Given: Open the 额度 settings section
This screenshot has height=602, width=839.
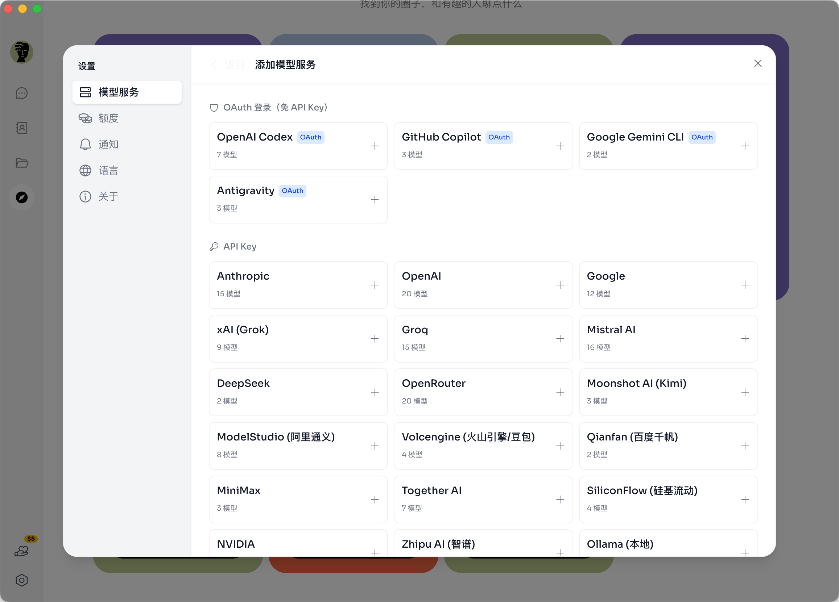Looking at the screenshot, I should [x=108, y=118].
